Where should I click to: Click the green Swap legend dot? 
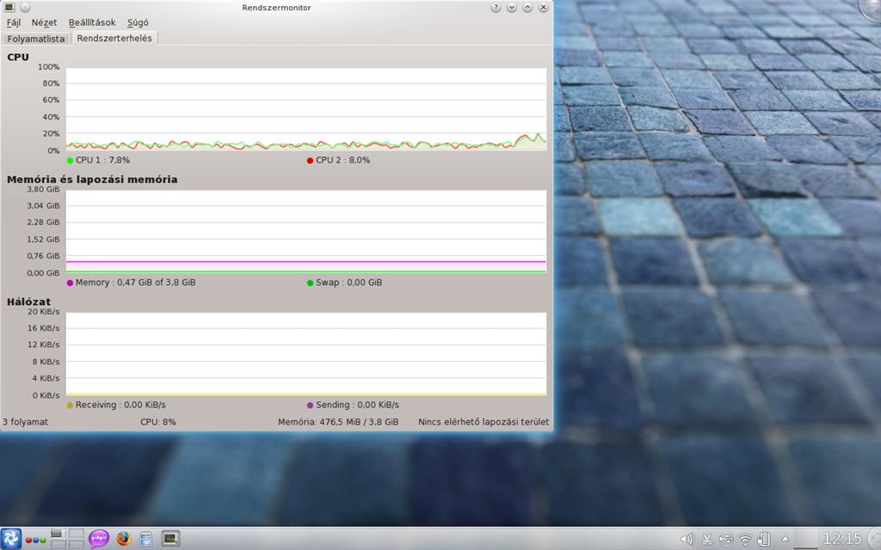[x=310, y=283]
